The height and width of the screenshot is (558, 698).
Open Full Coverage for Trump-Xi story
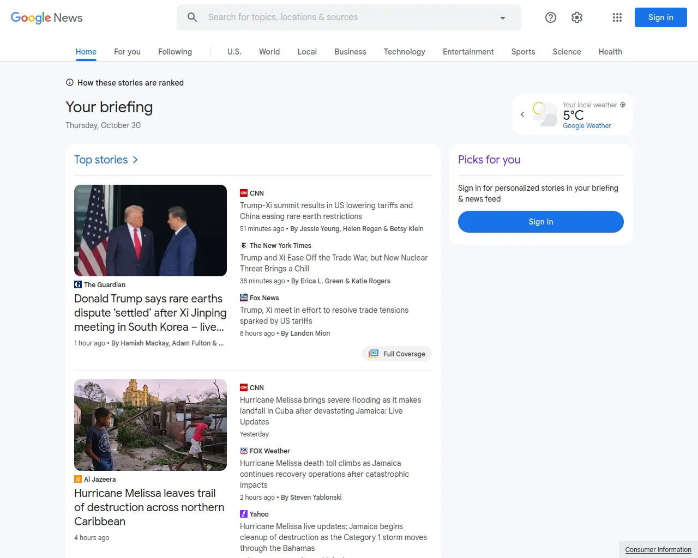[397, 354]
